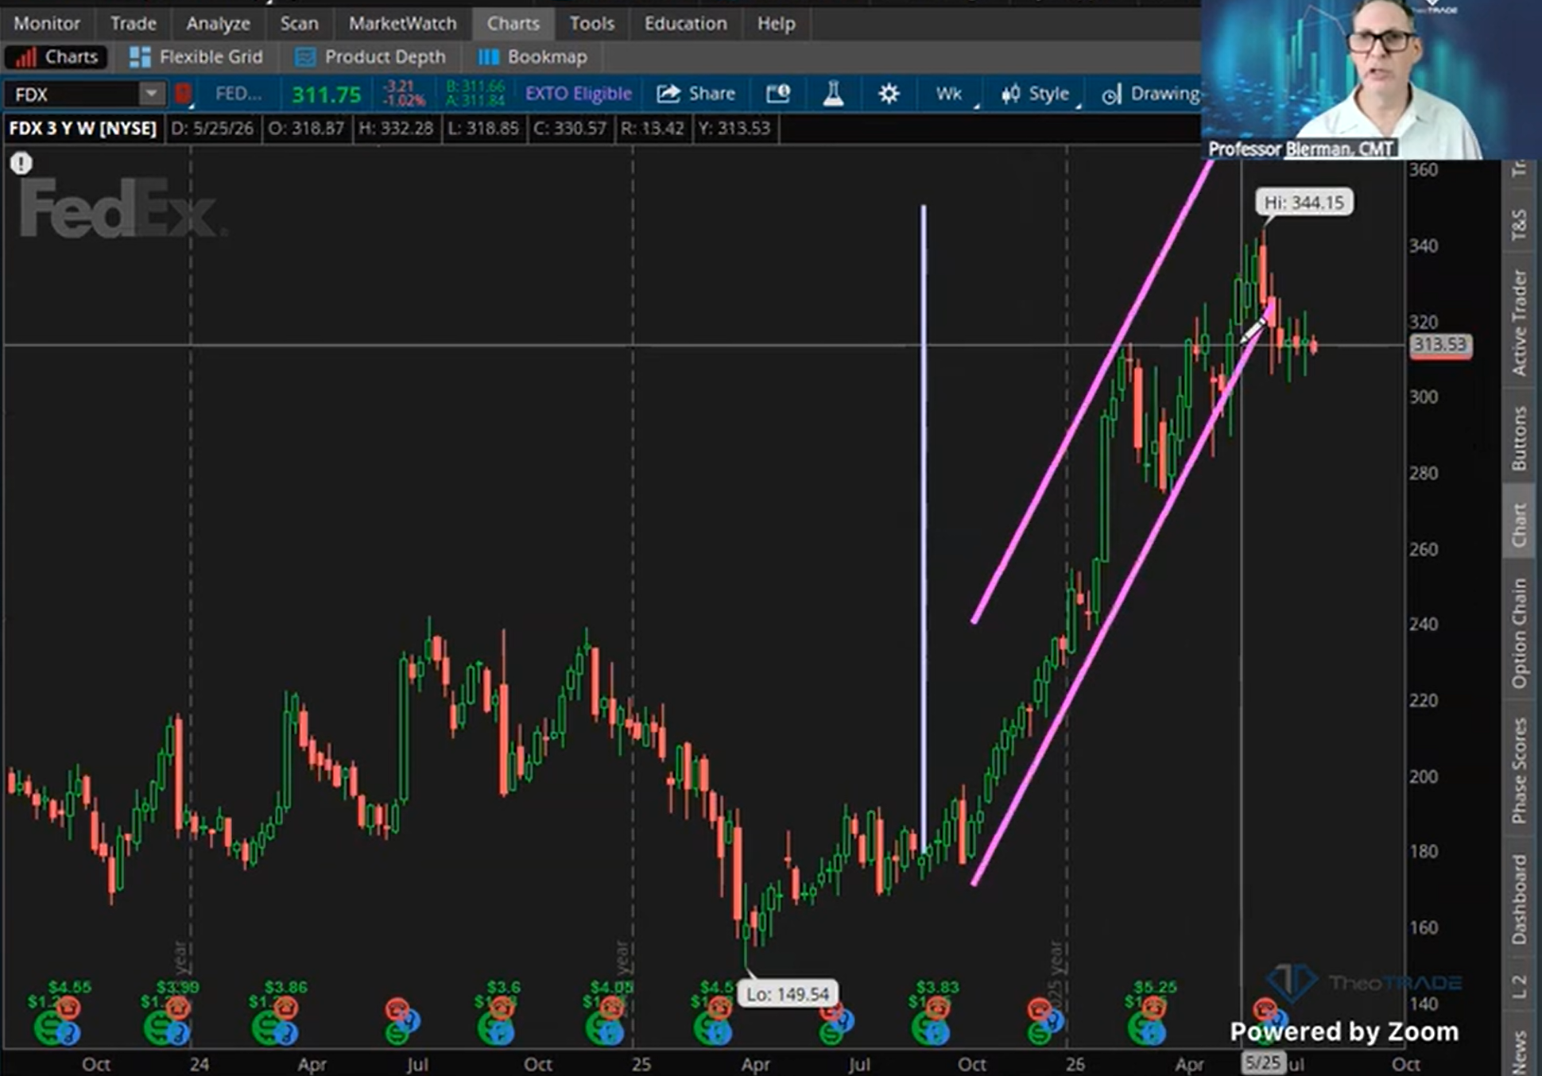Click the 5/25 date marker on time axis

(1262, 1063)
